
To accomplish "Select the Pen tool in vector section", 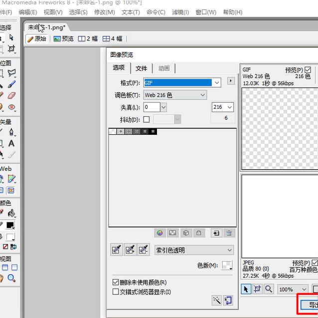I will click(x=11, y=132).
